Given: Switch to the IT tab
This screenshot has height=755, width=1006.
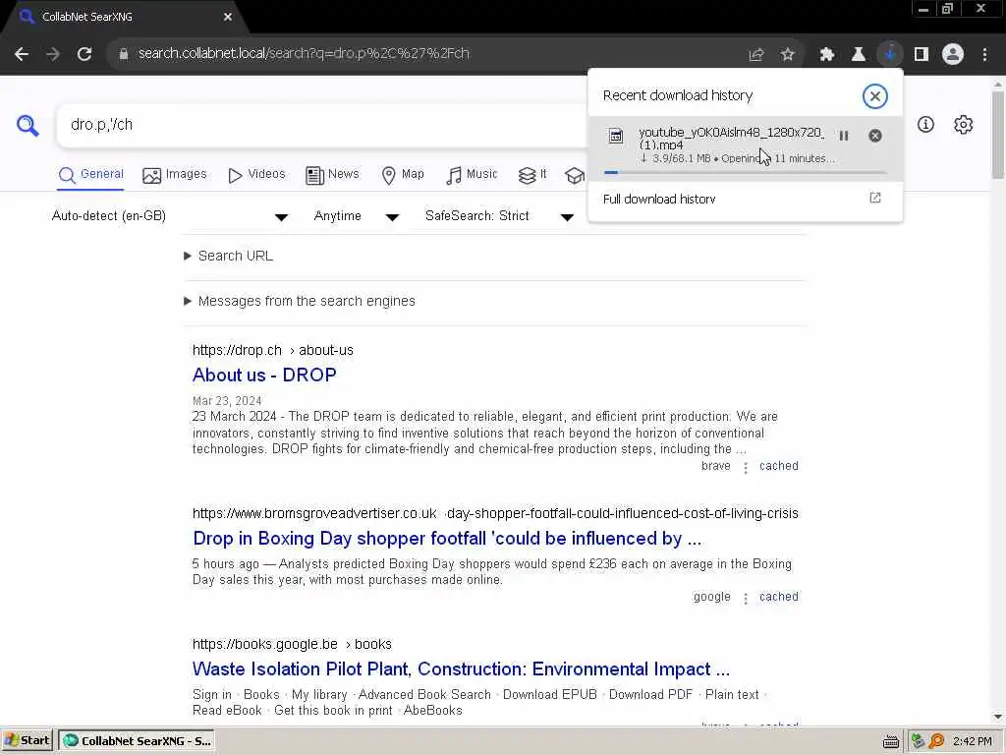Looking at the screenshot, I should tap(532, 175).
